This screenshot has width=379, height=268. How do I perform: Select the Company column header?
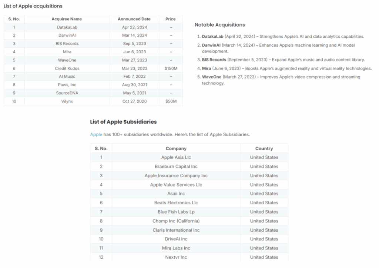tap(176, 148)
